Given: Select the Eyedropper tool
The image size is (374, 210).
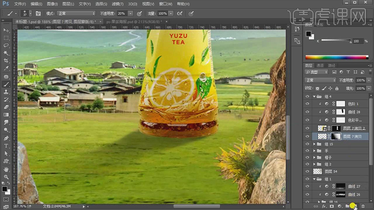Looking at the screenshot, I should pyautogui.click(x=6, y=68).
